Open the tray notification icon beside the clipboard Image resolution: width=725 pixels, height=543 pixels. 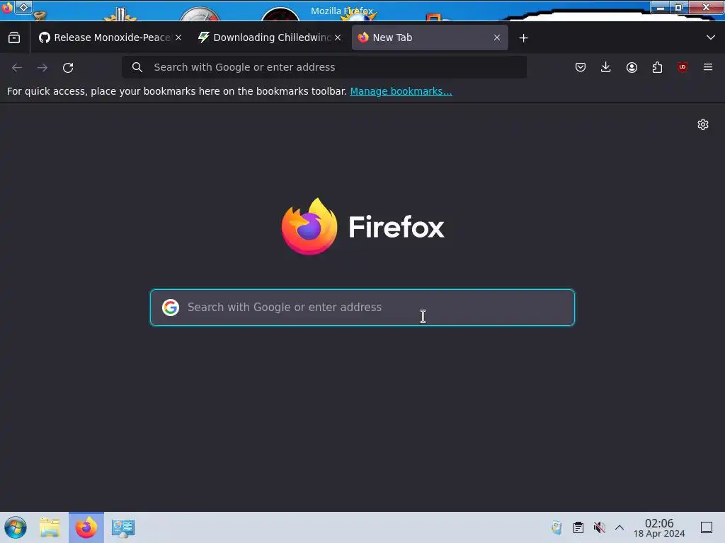pyautogui.click(x=556, y=527)
